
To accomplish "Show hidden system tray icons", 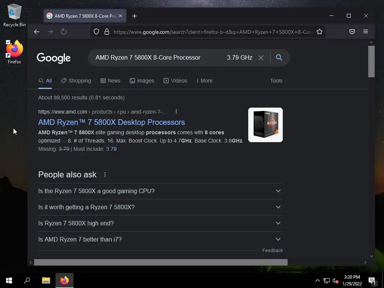I will coord(317,280).
